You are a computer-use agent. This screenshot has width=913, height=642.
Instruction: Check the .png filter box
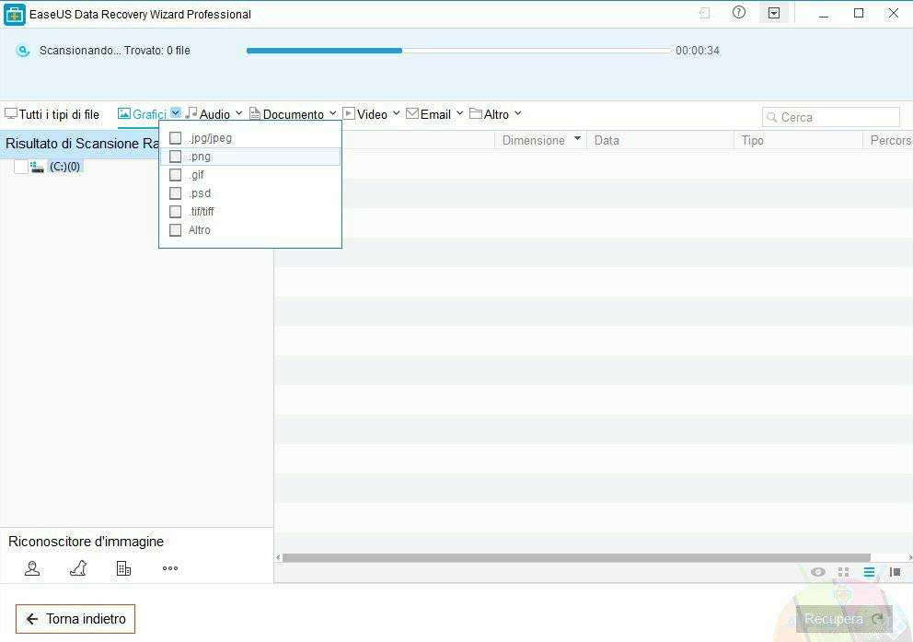(175, 157)
